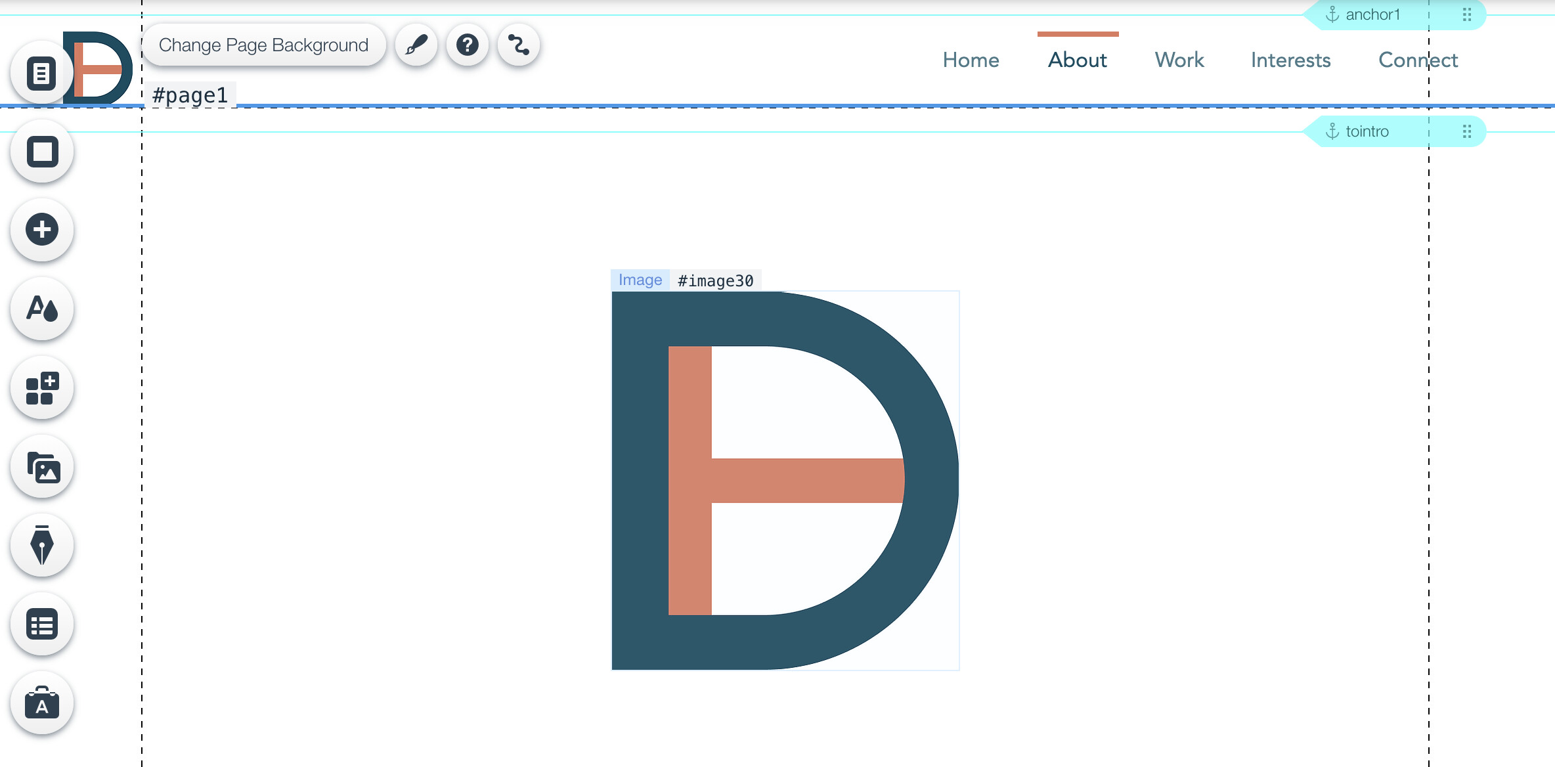Click the animation path icon in toolbar

[519, 45]
